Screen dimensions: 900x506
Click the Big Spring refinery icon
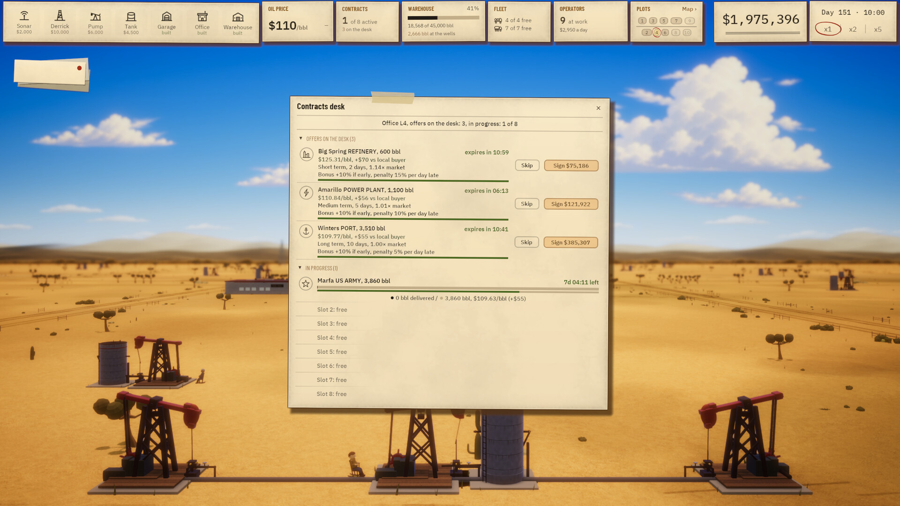(306, 154)
